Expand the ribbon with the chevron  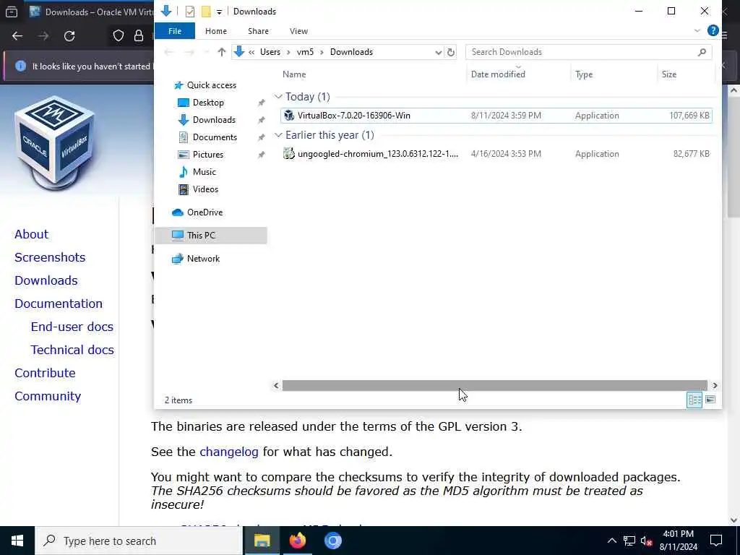(x=697, y=30)
